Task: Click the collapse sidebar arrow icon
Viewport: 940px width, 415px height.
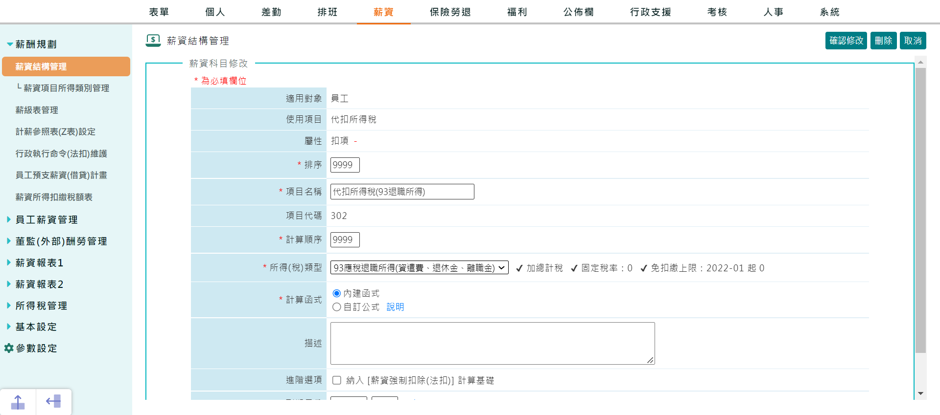Action: tap(53, 402)
